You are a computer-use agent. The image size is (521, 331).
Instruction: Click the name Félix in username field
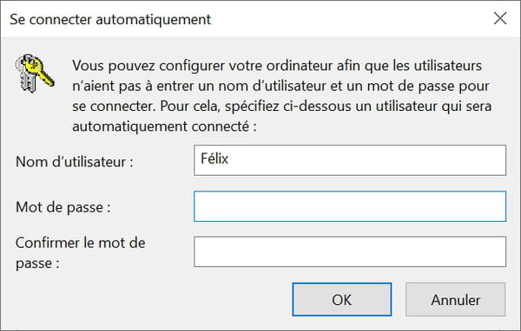coord(214,159)
